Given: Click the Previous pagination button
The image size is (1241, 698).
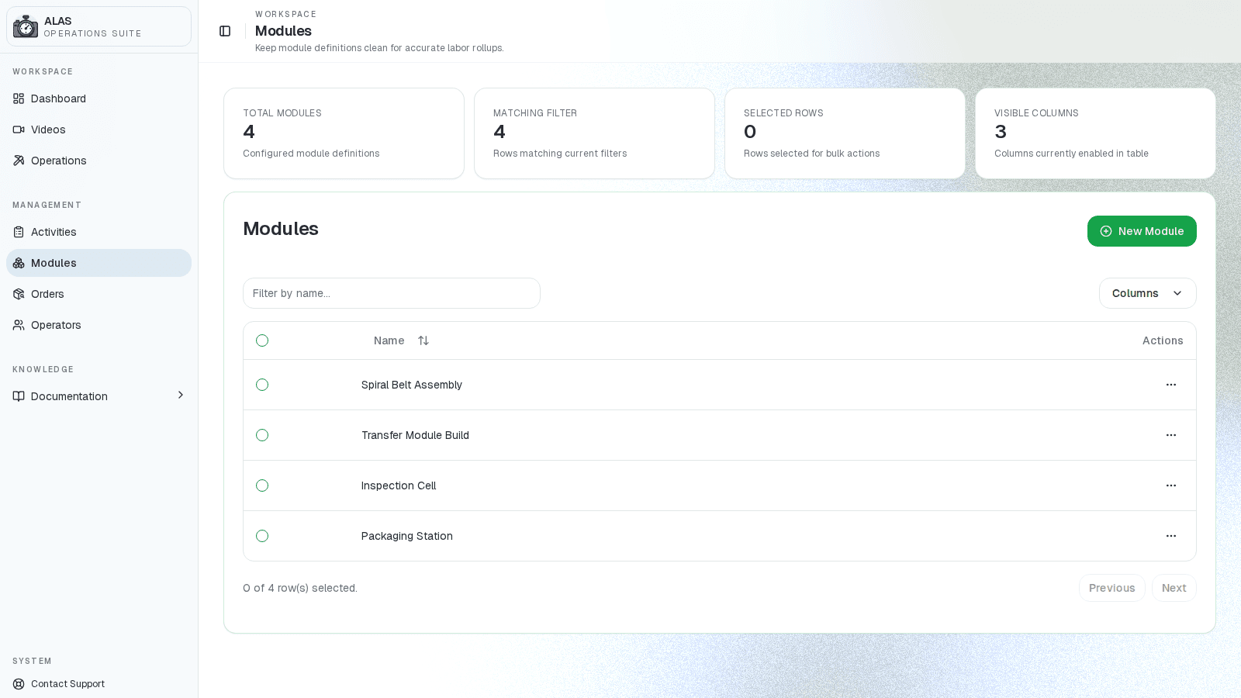Looking at the screenshot, I should tap(1111, 588).
